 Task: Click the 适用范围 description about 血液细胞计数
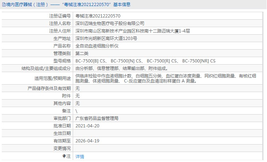coord(166,78)
